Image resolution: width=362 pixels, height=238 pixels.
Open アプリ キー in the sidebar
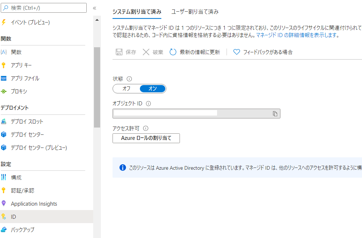[x=21, y=65]
